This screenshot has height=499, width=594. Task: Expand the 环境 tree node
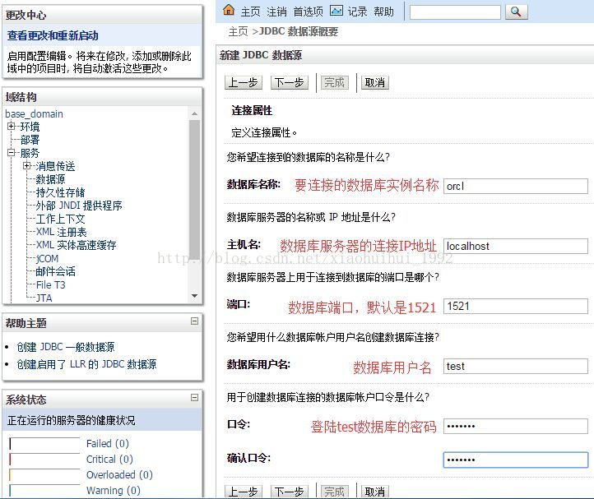click(x=12, y=126)
